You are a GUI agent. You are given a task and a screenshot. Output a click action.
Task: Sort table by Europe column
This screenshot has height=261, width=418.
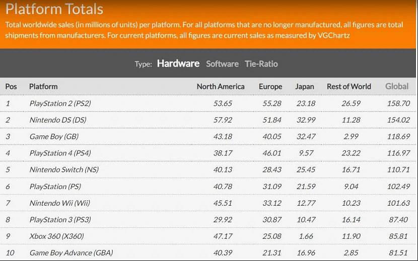pos(270,86)
